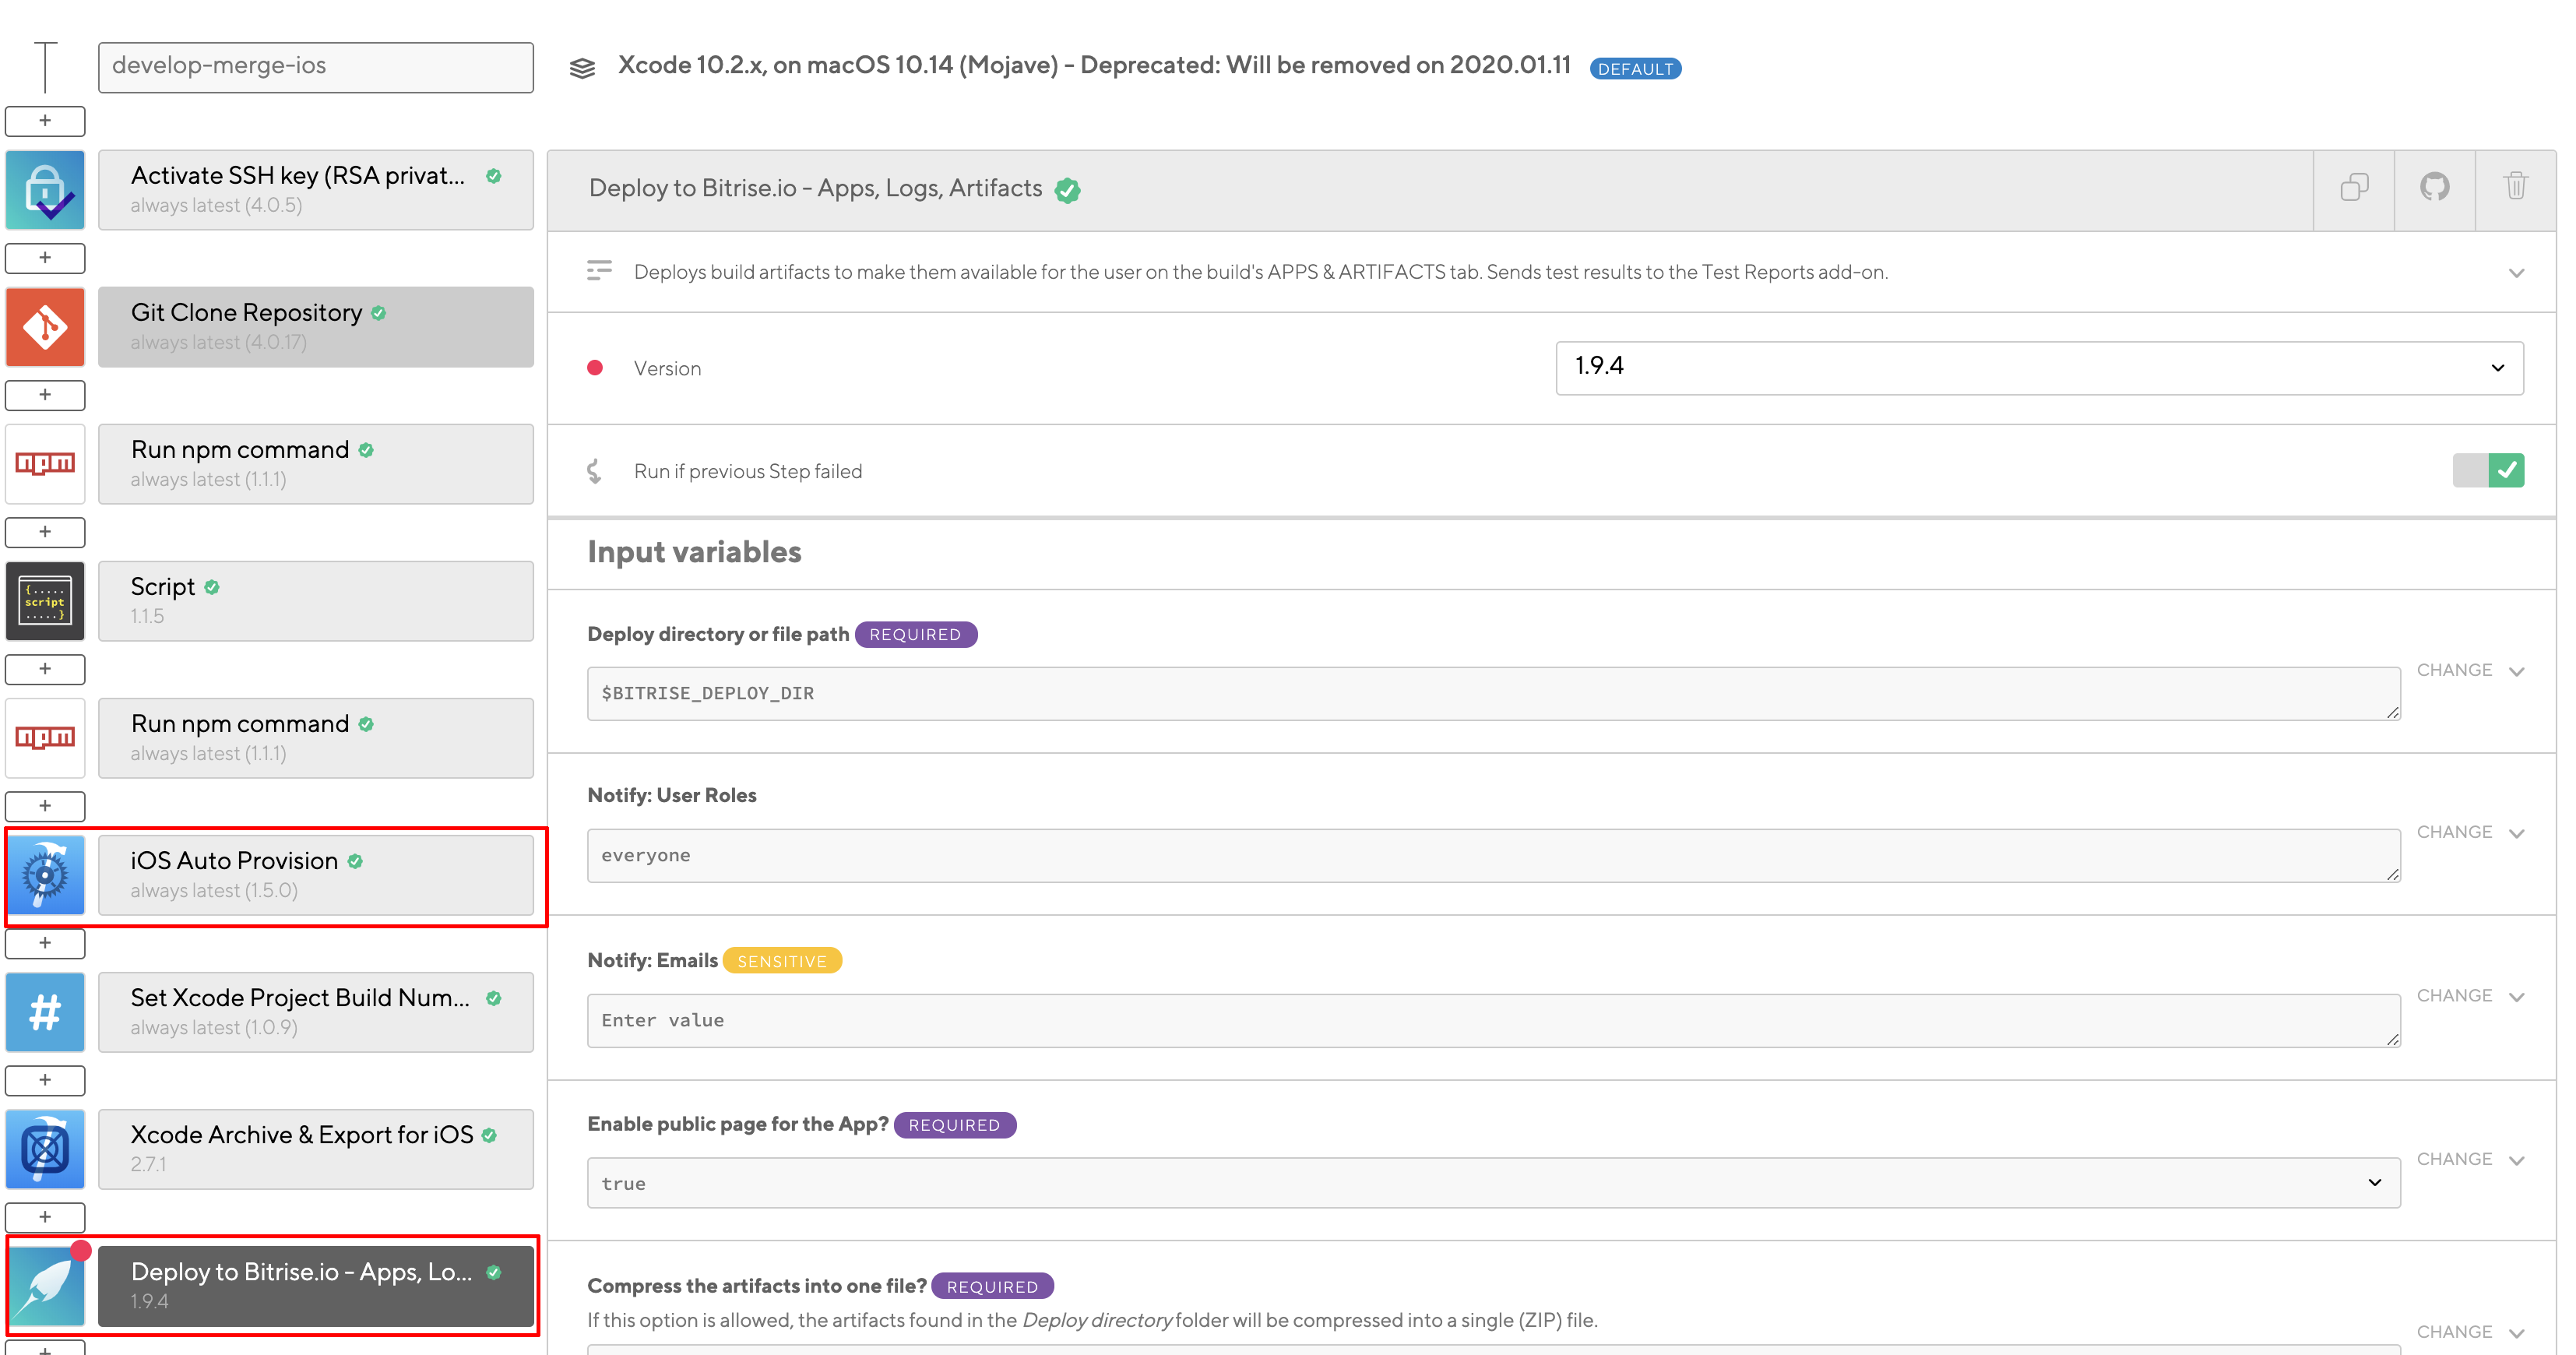Expand CHANGE for Enable public page
This screenshot has width=2576, height=1355.
(x=2470, y=1159)
